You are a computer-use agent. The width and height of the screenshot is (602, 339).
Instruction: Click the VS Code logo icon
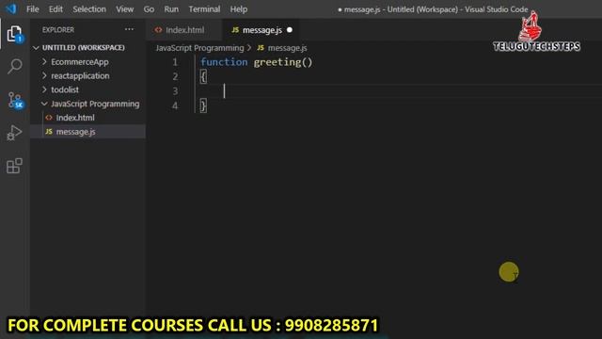(11, 8)
